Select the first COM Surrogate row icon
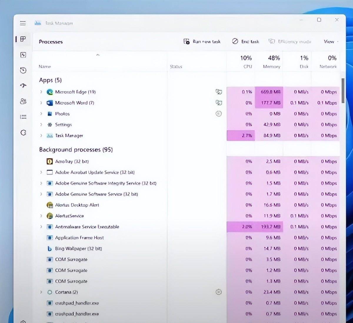This screenshot has height=323, width=353. [x=50, y=259]
